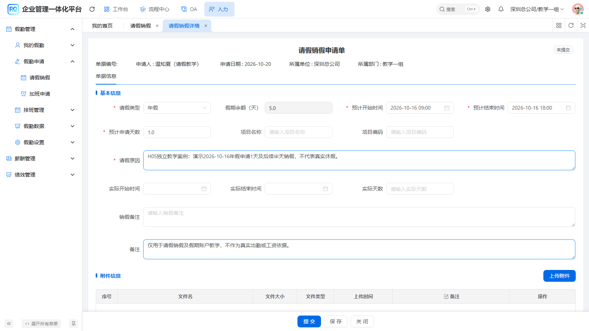Open the 请假类型 dropdown
This screenshot has width=589, height=331.
(177, 108)
